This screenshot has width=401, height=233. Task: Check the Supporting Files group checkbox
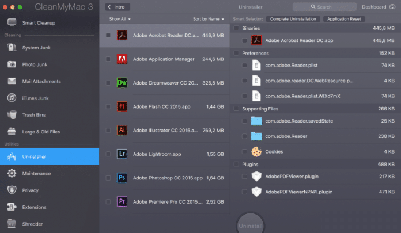(236, 109)
